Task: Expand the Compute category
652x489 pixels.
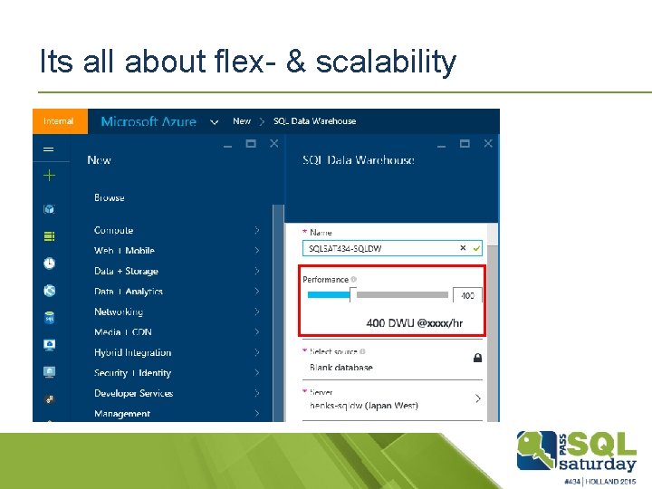Action: click(177, 230)
